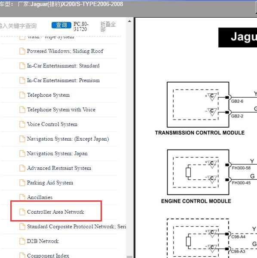Open Navigation System: Japan entry
Viewport: 257px width, 258px height.
click(57, 154)
